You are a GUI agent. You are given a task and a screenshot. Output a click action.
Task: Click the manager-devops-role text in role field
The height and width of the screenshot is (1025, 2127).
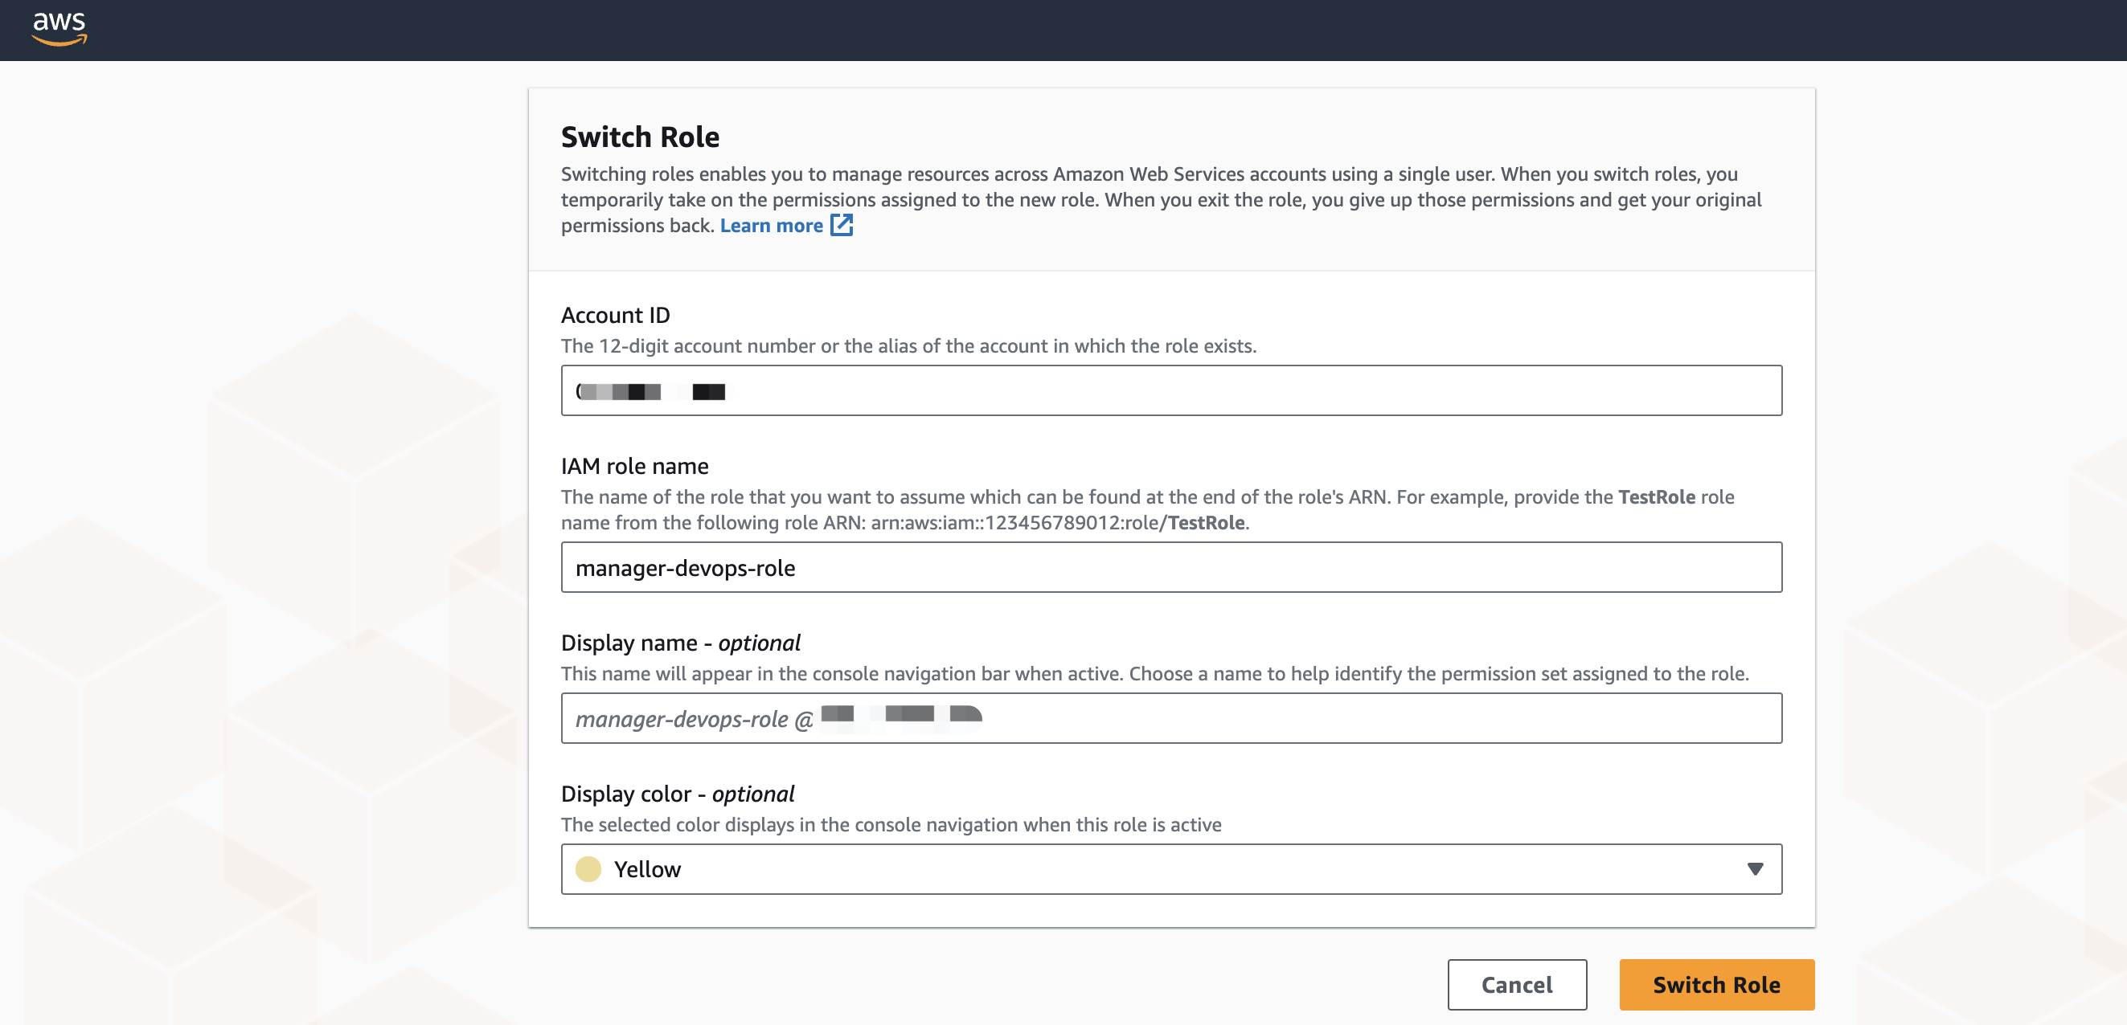pyautogui.click(x=686, y=568)
